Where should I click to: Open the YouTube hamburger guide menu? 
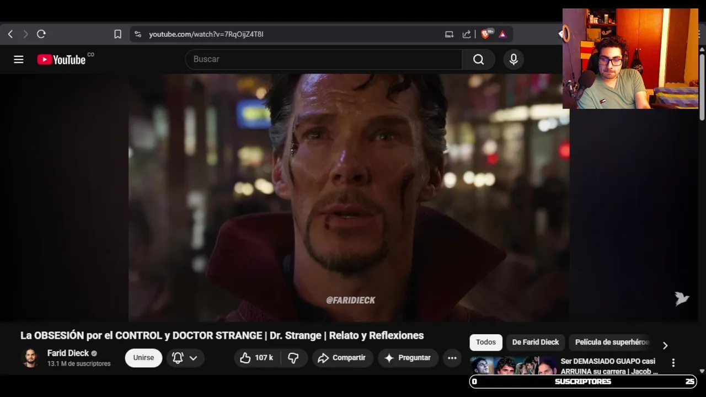[19, 60]
